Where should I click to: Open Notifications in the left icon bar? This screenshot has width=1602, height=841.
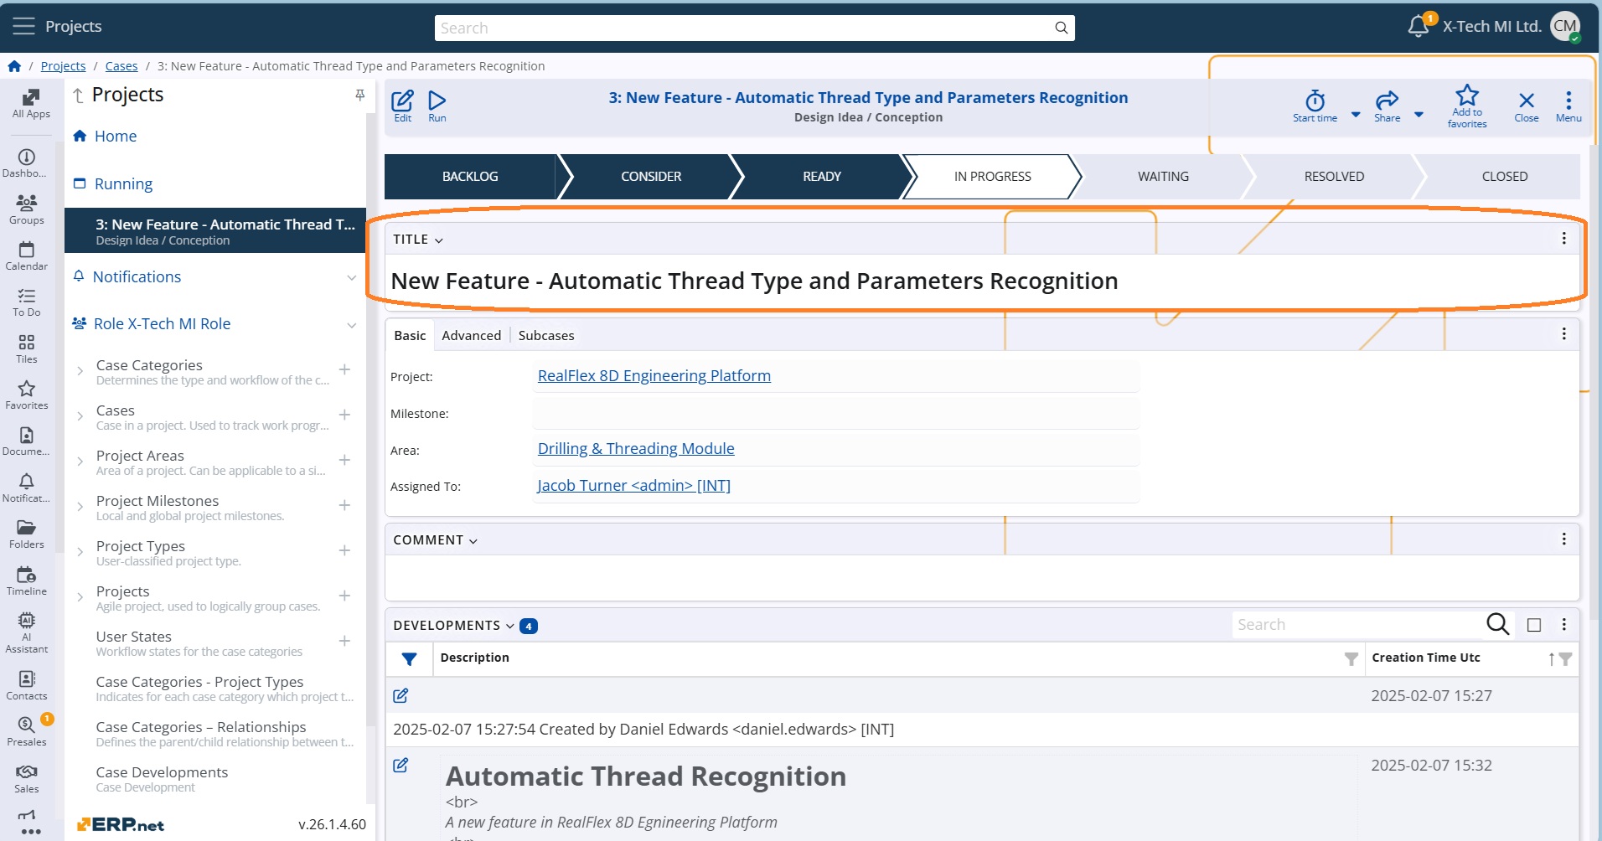click(x=27, y=488)
